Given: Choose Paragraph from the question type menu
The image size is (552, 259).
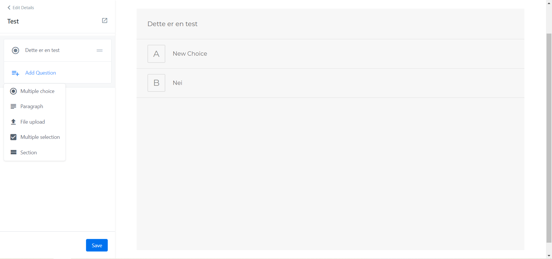Looking at the screenshot, I should coord(32,106).
